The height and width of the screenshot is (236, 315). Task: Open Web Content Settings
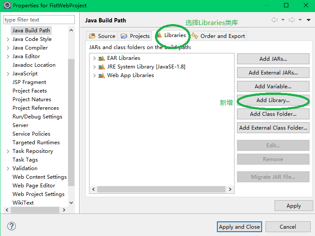(x=40, y=177)
